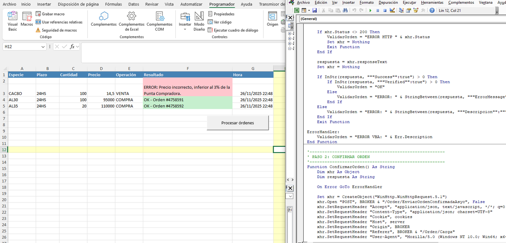The width and height of the screenshot is (506, 243).
Task: Open the Visual Basic editor from ribbon
Action: (13, 21)
